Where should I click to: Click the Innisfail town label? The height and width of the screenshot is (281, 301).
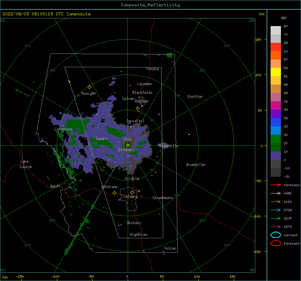tap(135, 121)
